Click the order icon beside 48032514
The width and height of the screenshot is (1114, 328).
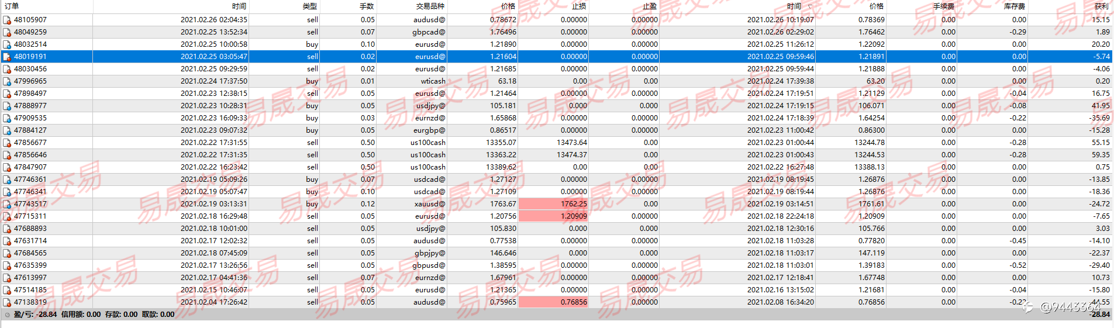point(7,44)
